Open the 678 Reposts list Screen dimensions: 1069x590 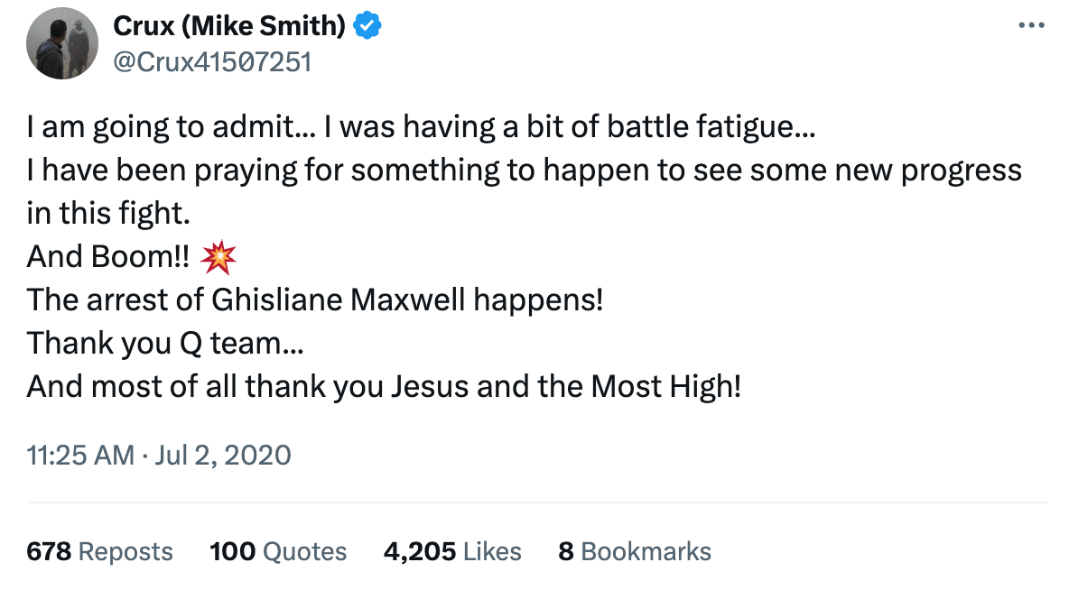pyautogui.click(x=98, y=551)
